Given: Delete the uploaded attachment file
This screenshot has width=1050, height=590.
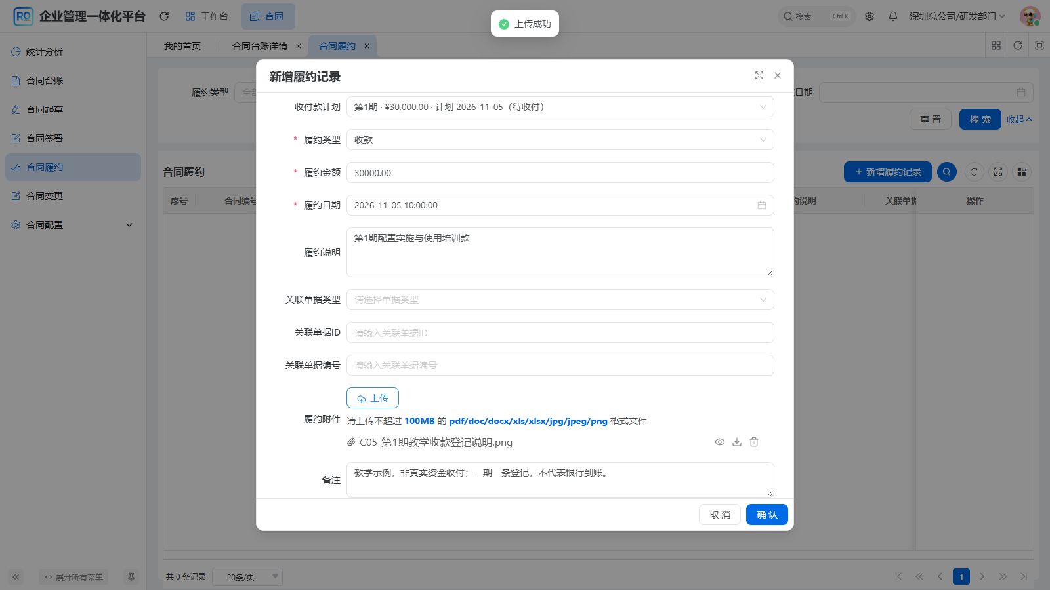Looking at the screenshot, I should click(x=754, y=442).
